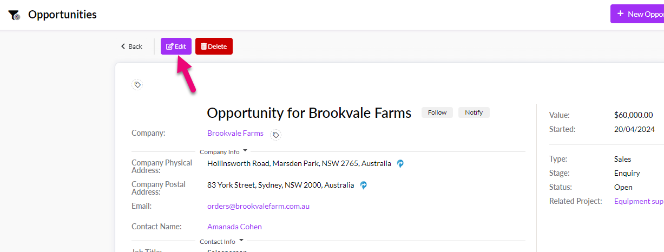Screen dimensions: 664x252
Task: Edit this opportunity
Action: pyautogui.click(x=176, y=47)
